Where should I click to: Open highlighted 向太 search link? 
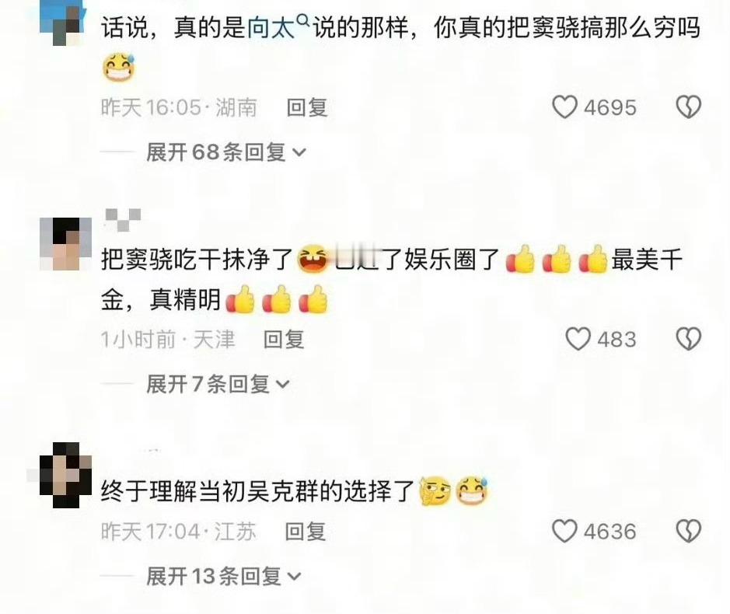tap(271, 28)
